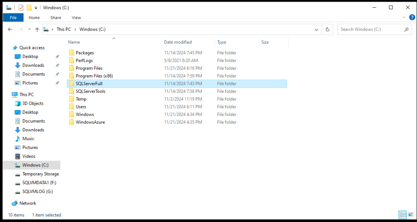Click the Forward navigation arrow
417x222 pixels.
[21, 29]
